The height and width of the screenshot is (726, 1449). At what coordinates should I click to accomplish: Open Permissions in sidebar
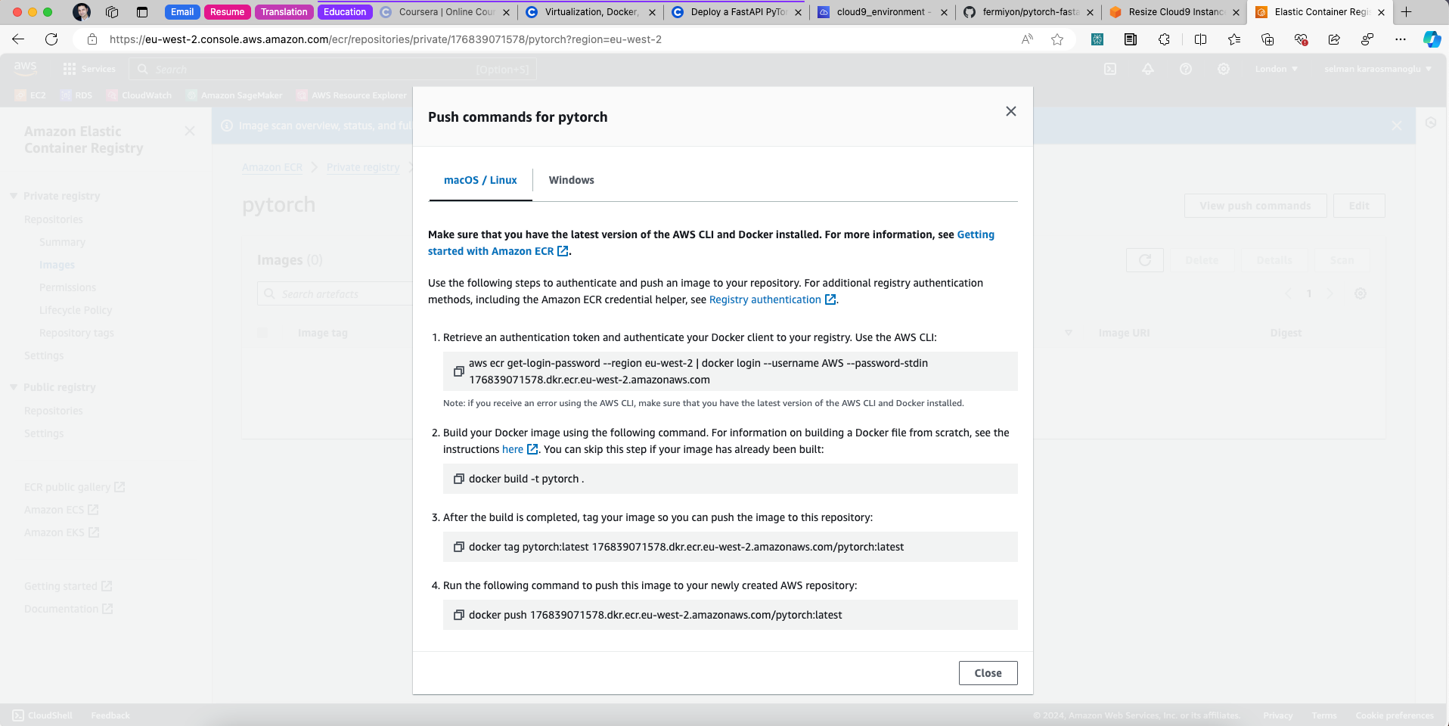(x=68, y=287)
